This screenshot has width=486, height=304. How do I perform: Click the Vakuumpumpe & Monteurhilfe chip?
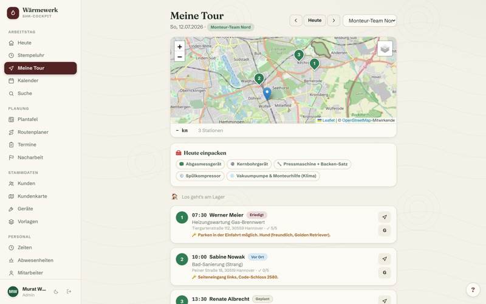tap(273, 176)
